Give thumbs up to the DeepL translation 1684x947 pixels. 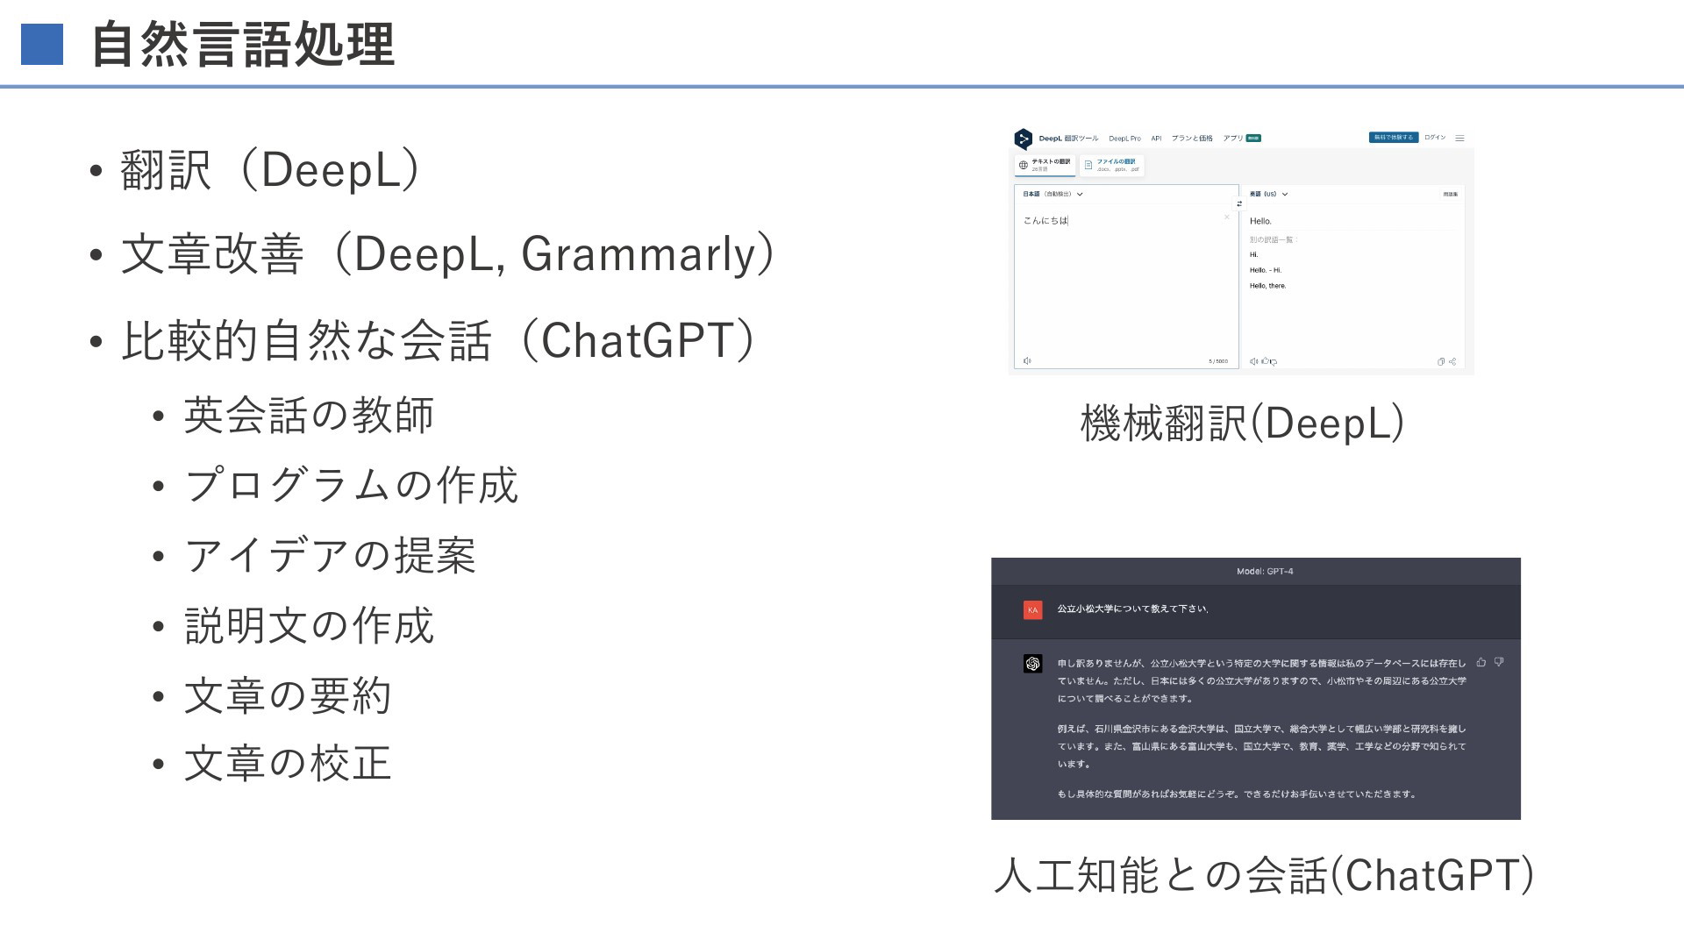pos(1265,360)
